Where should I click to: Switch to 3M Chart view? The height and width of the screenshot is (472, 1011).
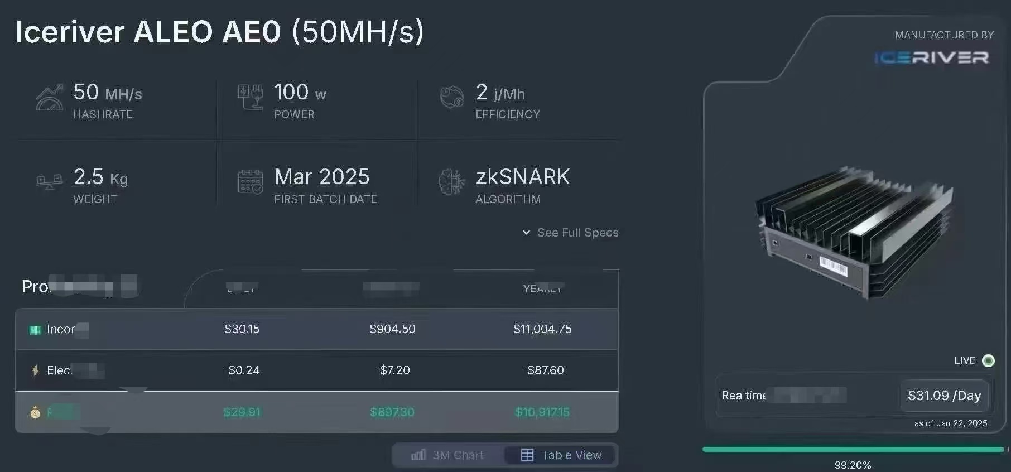click(447, 455)
